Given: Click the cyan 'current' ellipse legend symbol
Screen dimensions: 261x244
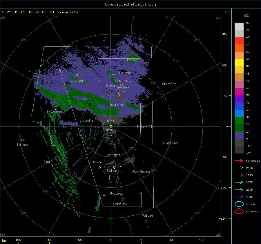Looking at the screenshot, I should point(239,204).
